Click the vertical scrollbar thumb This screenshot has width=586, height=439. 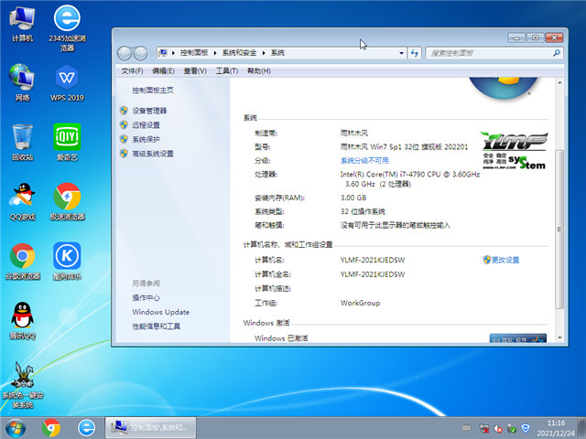point(559,229)
